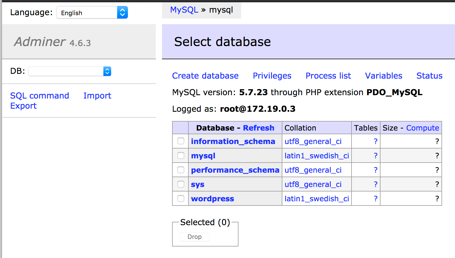The image size is (455, 258).
Task: Open the Import link
Action: point(97,96)
